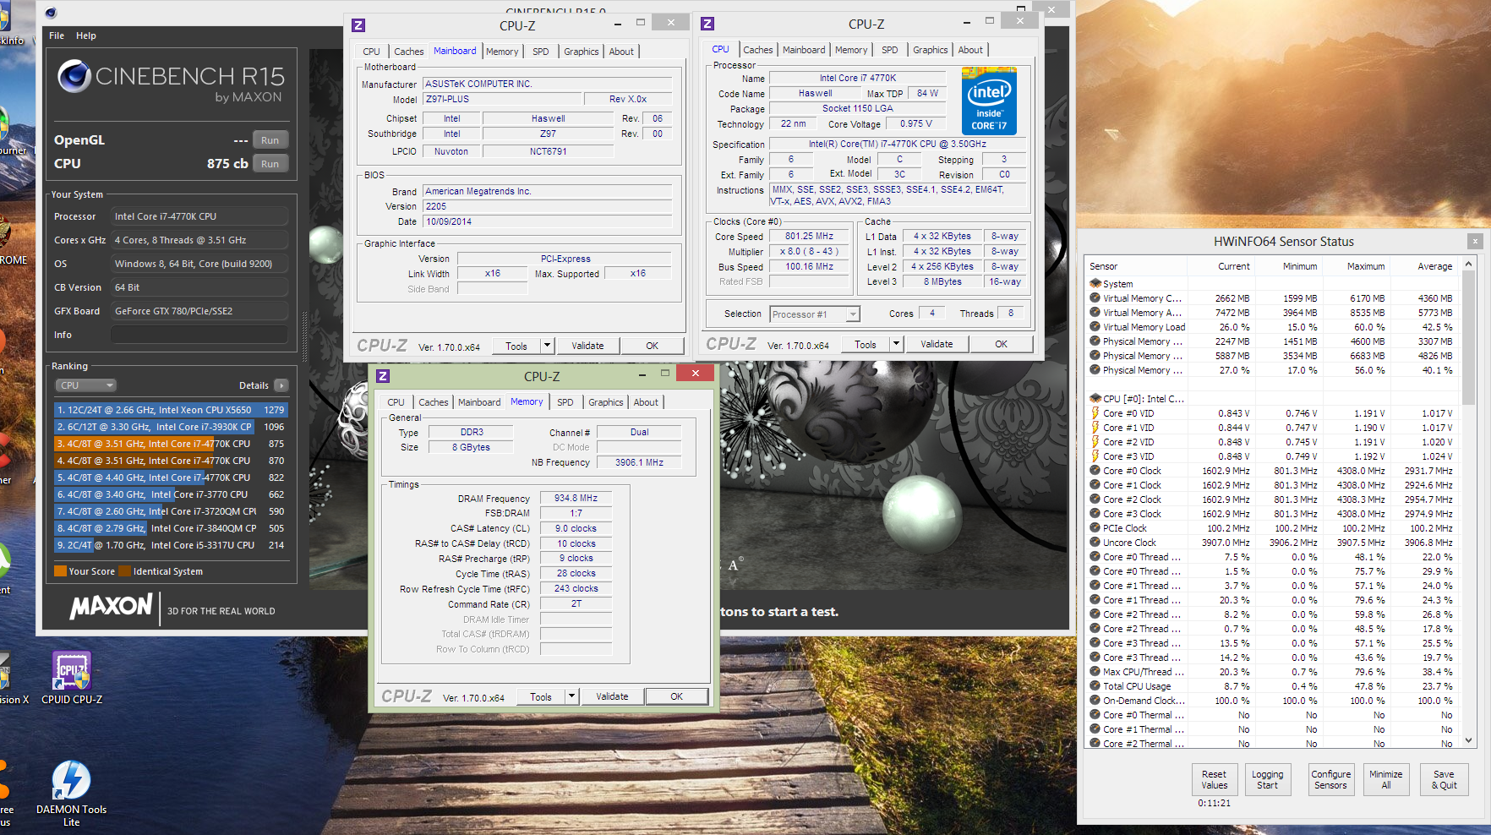Viewport: 1491px width, 835px height.
Task: Click the Info input field in Cinebench
Action: 199,336
